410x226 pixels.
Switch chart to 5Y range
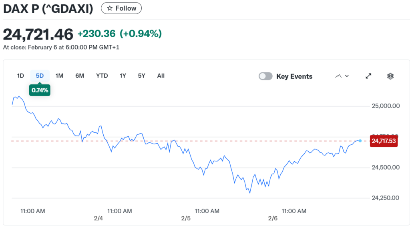[x=141, y=76]
